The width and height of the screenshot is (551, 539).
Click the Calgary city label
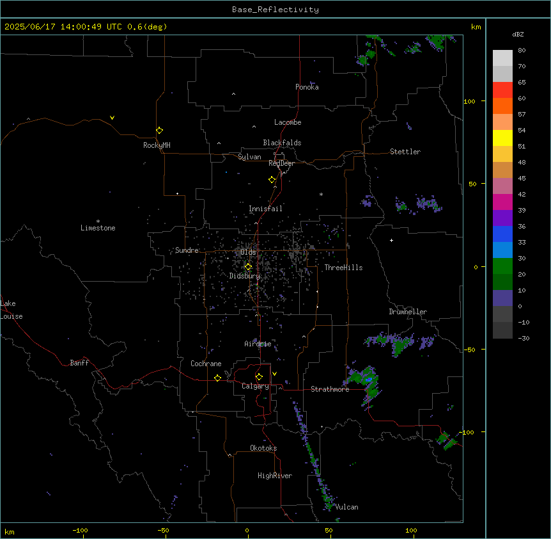click(x=255, y=386)
